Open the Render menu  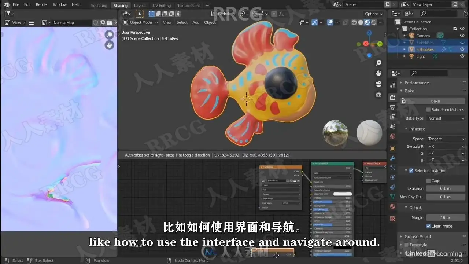[42, 4]
